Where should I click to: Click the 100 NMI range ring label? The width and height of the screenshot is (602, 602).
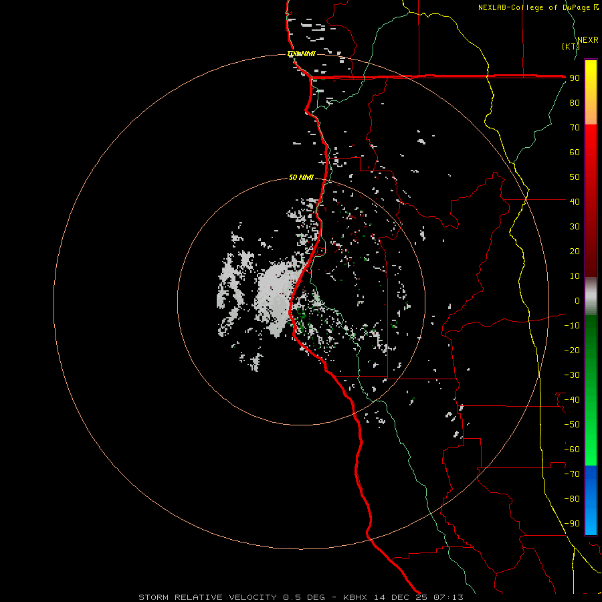pos(302,54)
